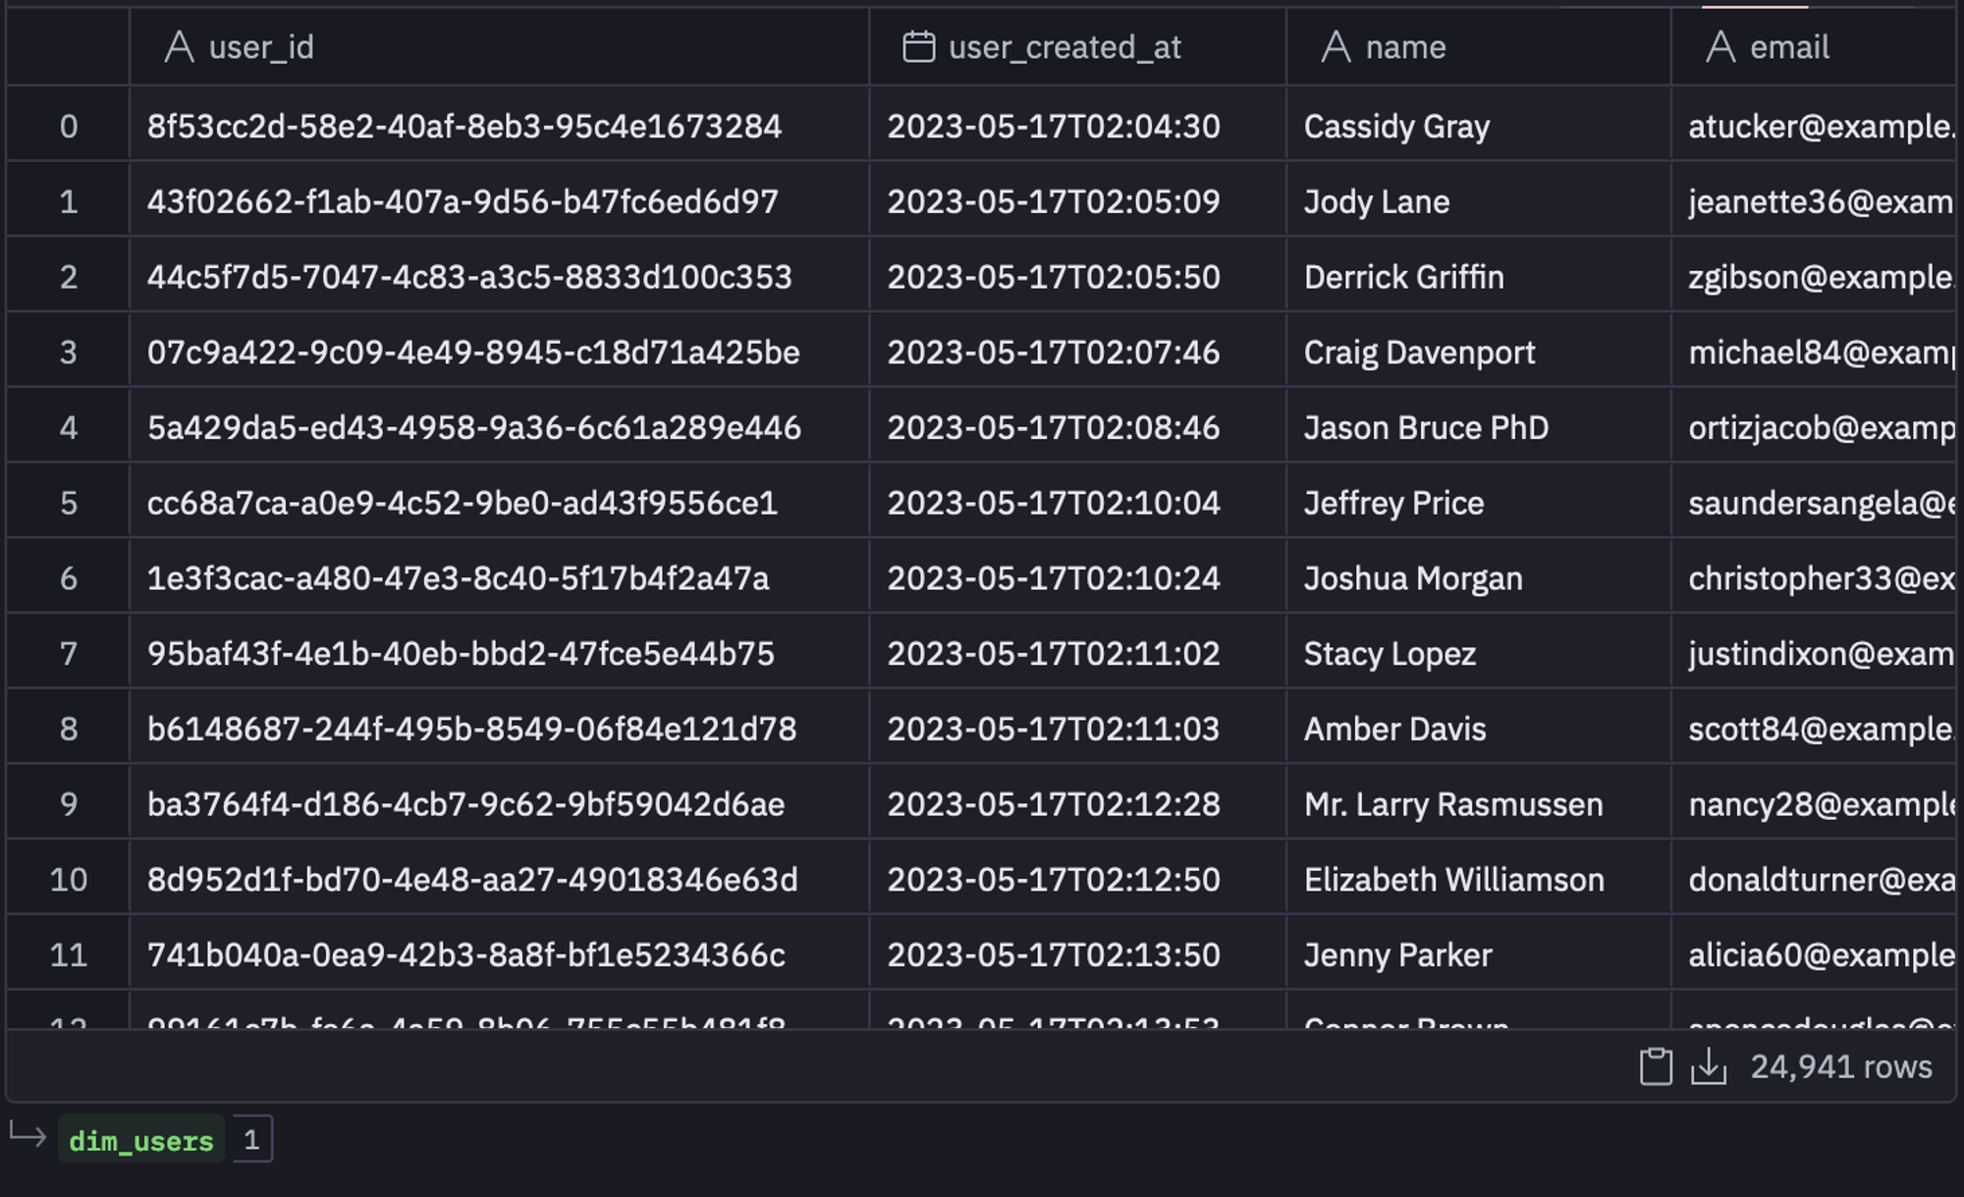This screenshot has height=1197, width=1964.
Task: Select the Cassidy Gray name cell
Action: 1396,127
